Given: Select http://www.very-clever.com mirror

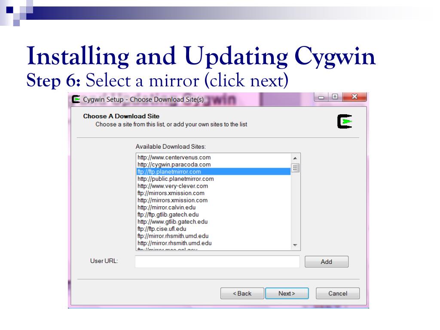Looking at the screenshot, I should coord(213,186).
